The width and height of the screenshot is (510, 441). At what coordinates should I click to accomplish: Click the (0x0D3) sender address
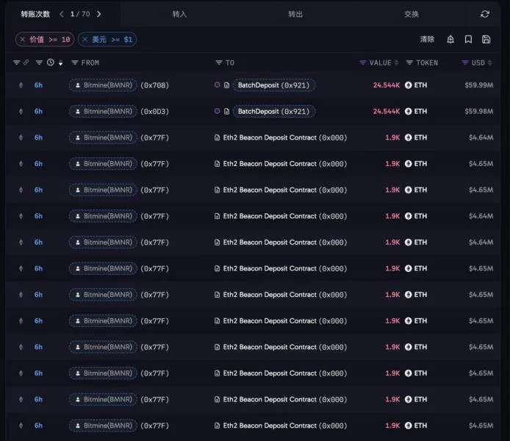point(154,111)
